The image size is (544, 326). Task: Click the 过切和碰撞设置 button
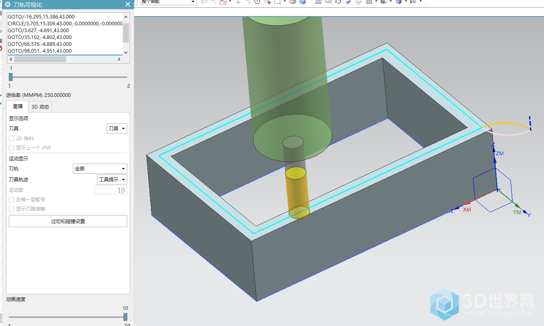(x=68, y=221)
